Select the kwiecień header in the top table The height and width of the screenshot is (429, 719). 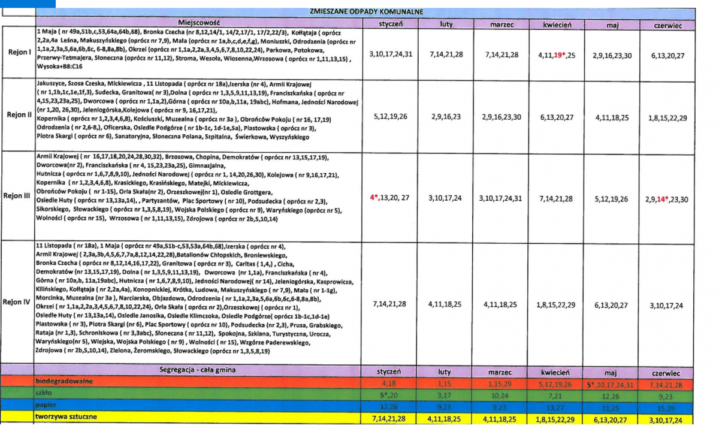(x=555, y=25)
